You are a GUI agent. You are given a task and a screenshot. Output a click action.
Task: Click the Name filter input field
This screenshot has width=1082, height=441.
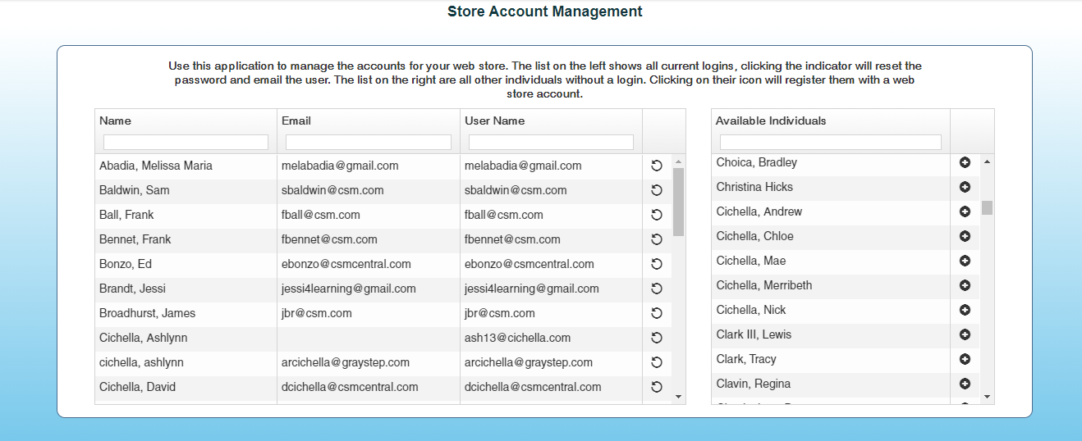186,142
